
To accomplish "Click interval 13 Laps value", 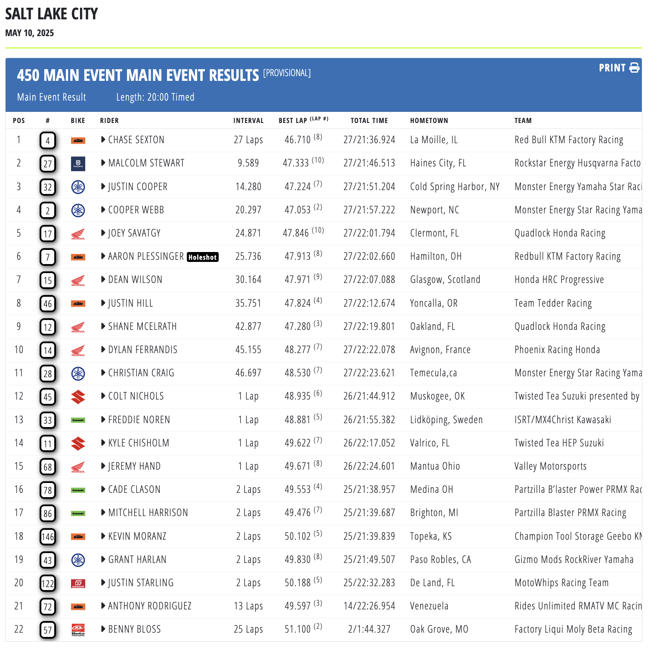I will (248, 606).
